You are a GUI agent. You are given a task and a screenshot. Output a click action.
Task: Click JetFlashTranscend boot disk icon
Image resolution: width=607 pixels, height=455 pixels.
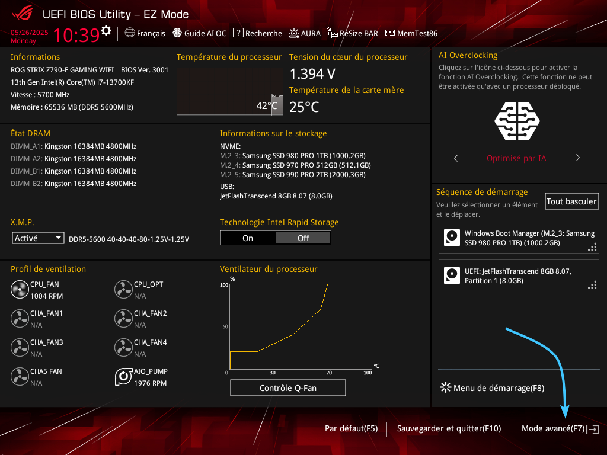pos(452,275)
